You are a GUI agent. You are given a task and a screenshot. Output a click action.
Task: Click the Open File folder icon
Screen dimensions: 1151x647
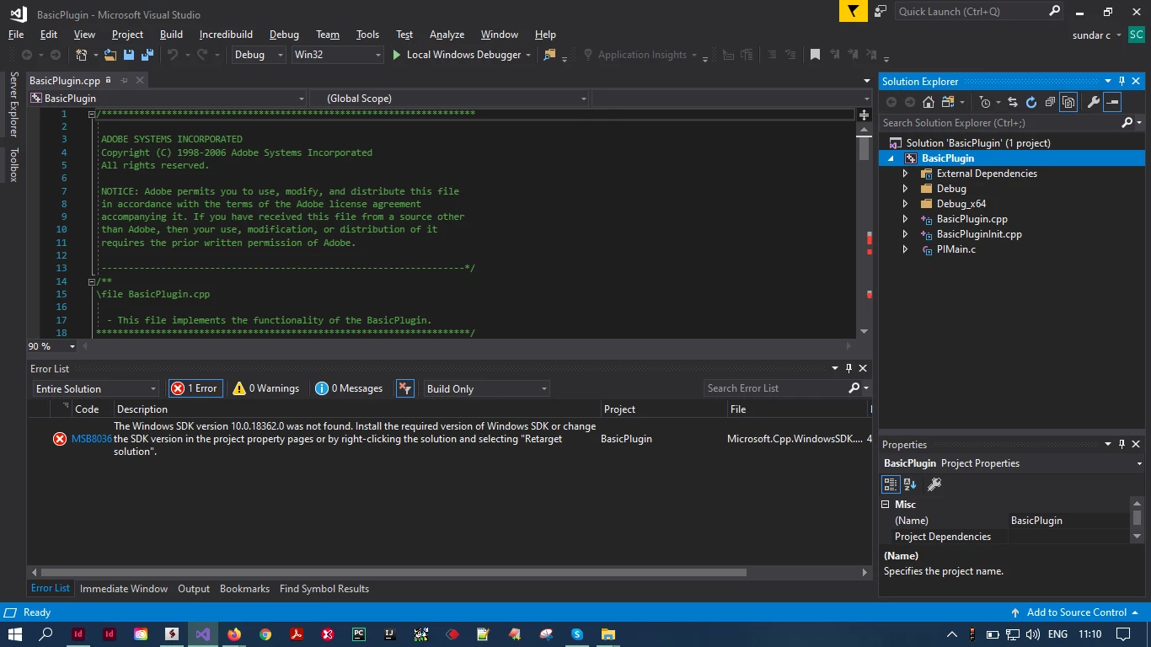pyautogui.click(x=110, y=55)
